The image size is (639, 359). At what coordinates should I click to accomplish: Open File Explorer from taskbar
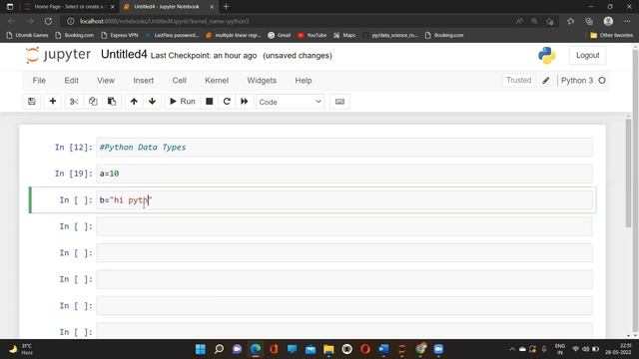328,349
